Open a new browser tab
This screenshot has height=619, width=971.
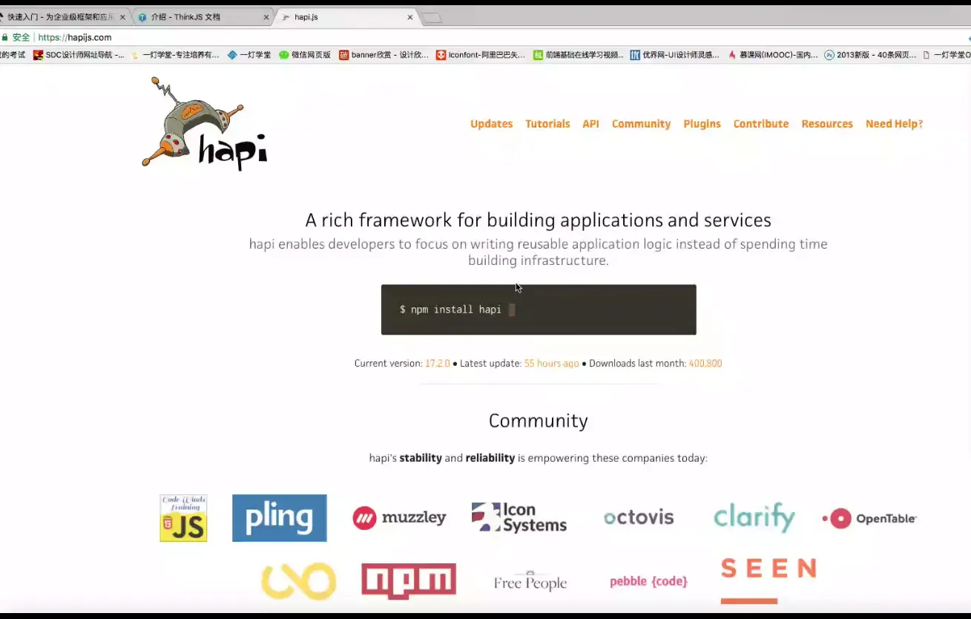(x=432, y=18)
